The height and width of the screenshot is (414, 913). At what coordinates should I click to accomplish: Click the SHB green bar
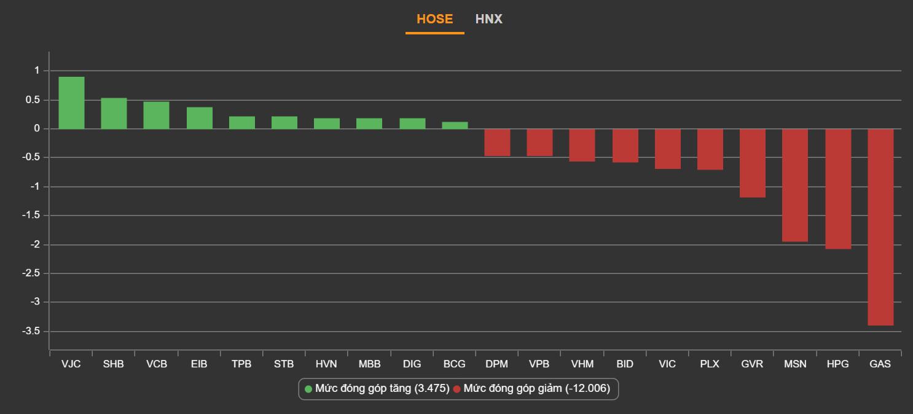(114, 114)
